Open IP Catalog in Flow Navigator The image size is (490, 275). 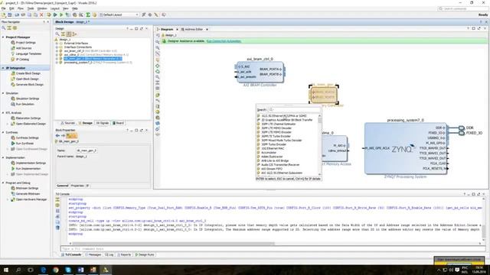coord(22,60)
